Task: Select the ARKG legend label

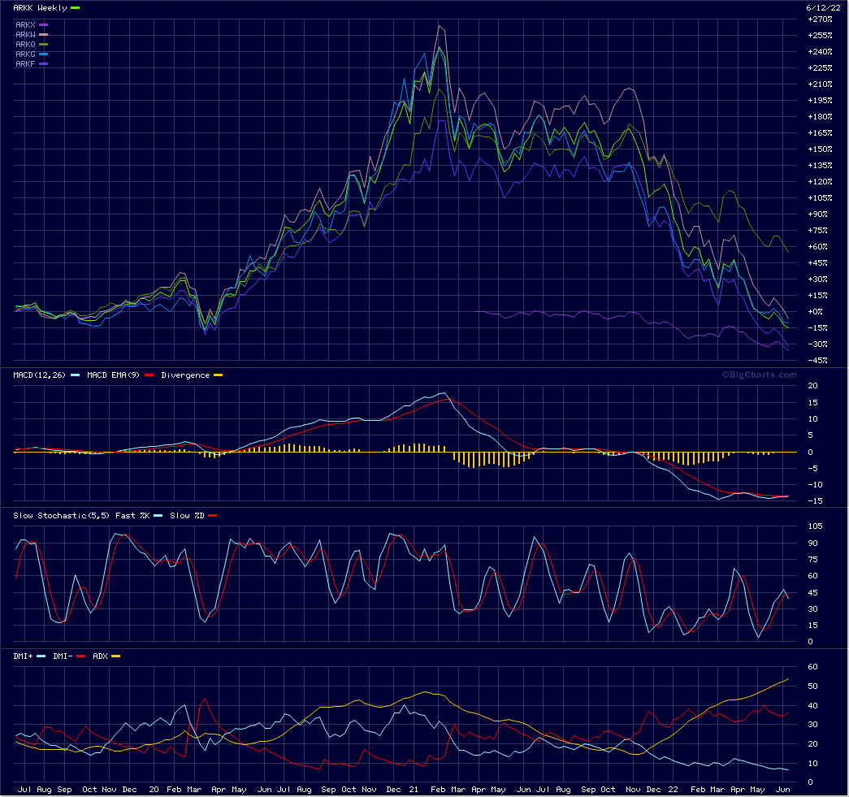Action: tap(25, 54)
